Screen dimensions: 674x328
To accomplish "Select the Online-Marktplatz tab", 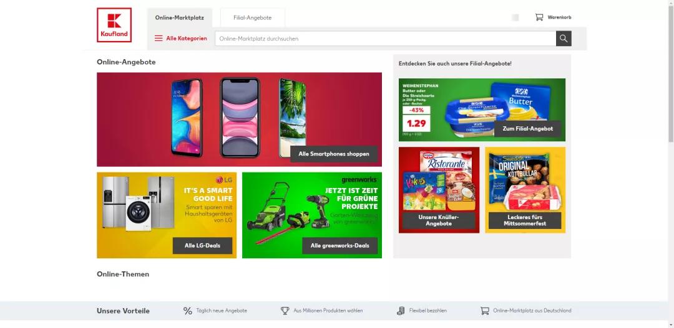I will (180, 17).
